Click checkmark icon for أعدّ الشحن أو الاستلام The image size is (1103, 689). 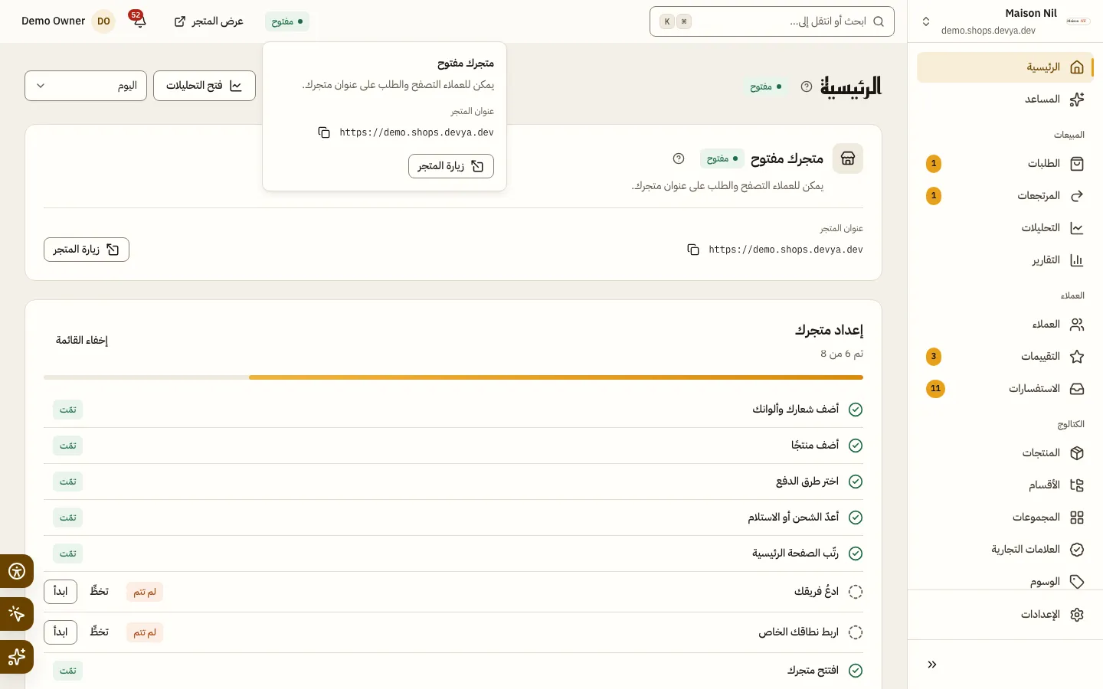[x=856, y=518]
